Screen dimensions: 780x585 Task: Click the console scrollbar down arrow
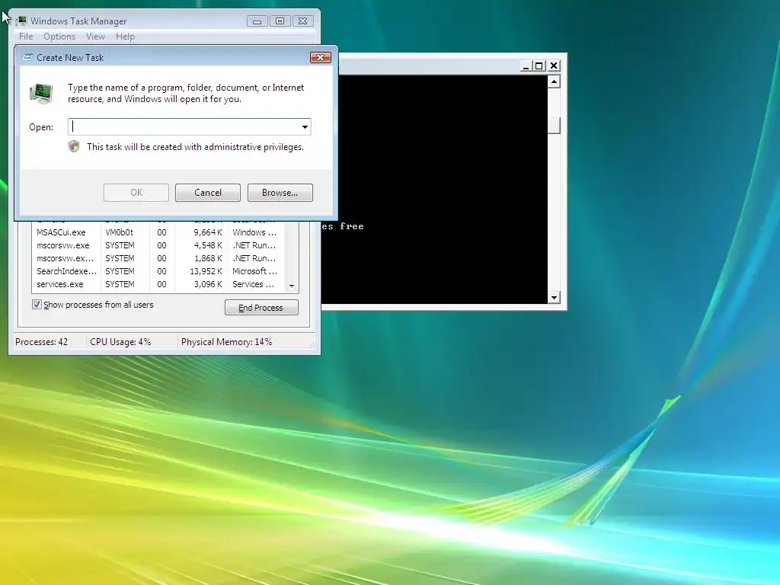pos(555,298)
